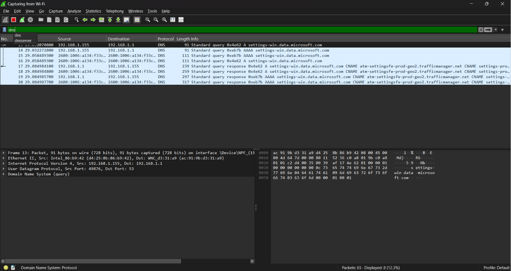Jump to the first packet
The height and width of the screenshot is (271, 511).
(110, 20)
